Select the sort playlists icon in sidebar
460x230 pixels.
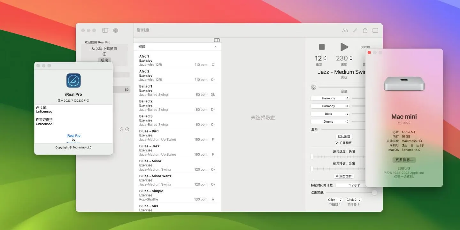coord(121,129)
